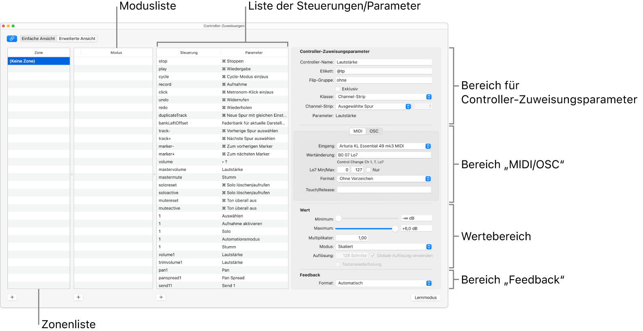Select the marker- row
This screenshot has width=643, height=331.
pyautogui.click(x=222, y=146)
